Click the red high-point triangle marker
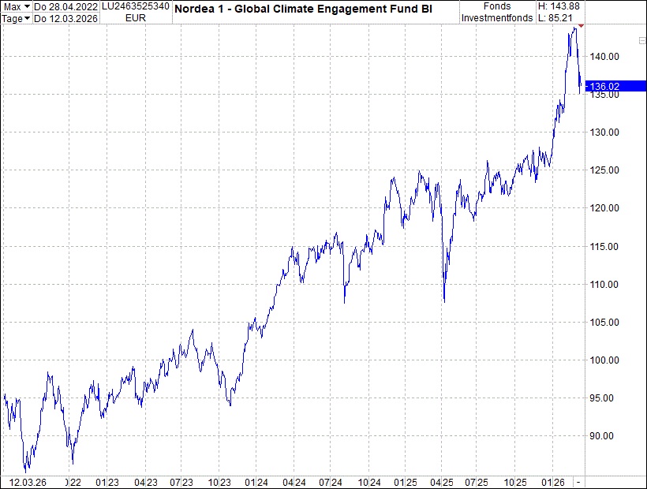 click(581, 26)
